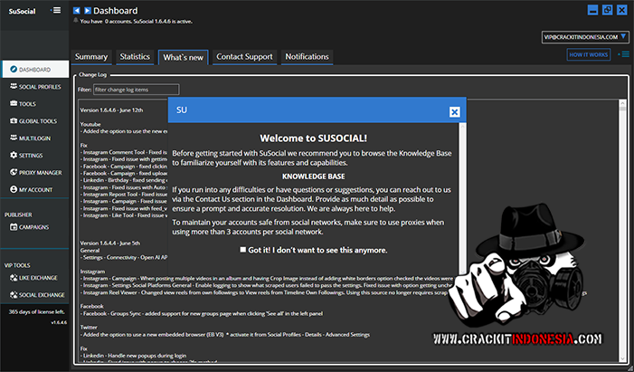The image size is (634, 372).
Task: Open Social Profiles from the sidebar
Action: [39, 87]
